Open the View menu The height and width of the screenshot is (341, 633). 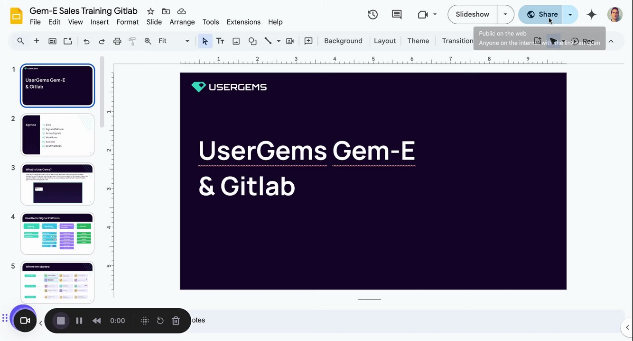pos(75,22)
